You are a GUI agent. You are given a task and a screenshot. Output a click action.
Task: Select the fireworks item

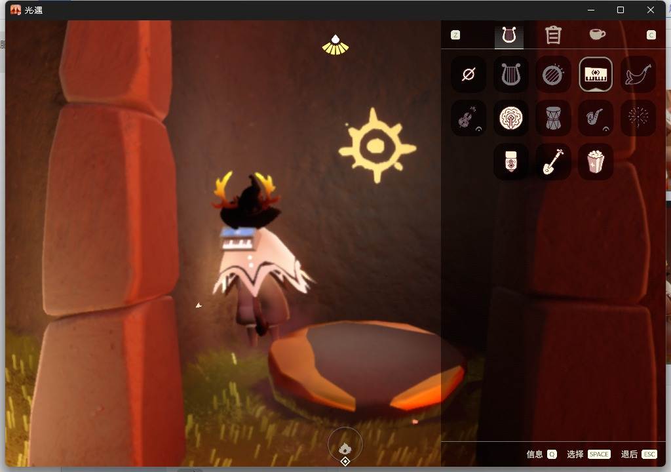638,118
